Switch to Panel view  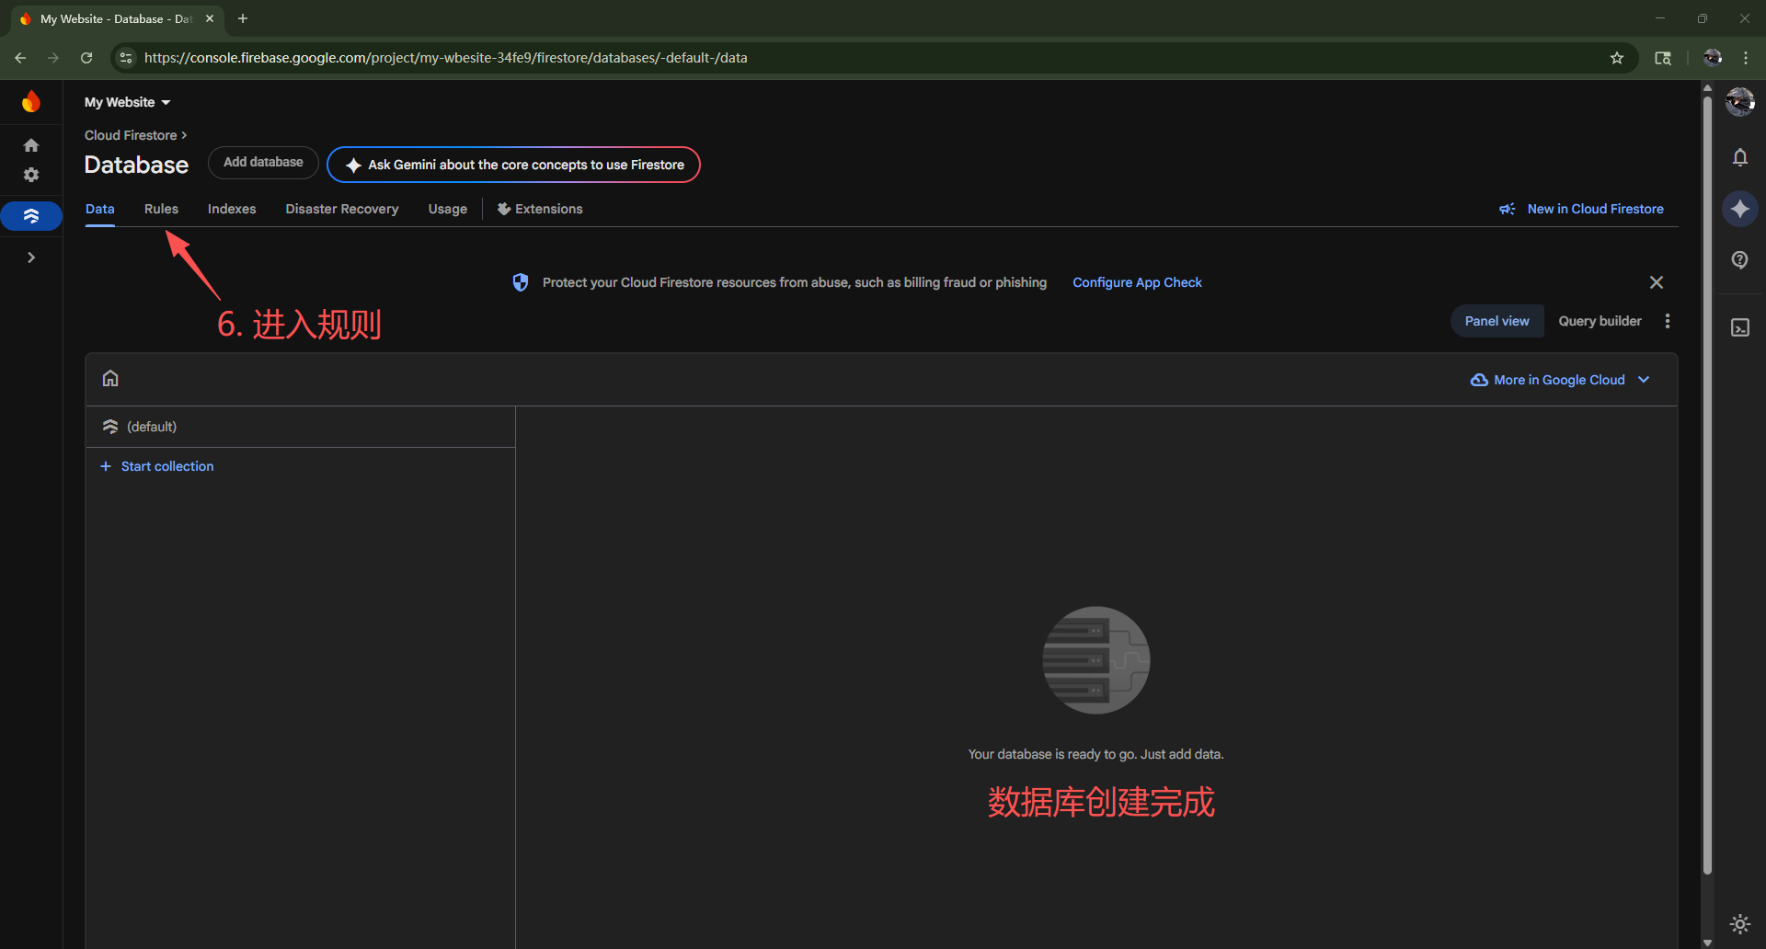(x=1497, y=321)
